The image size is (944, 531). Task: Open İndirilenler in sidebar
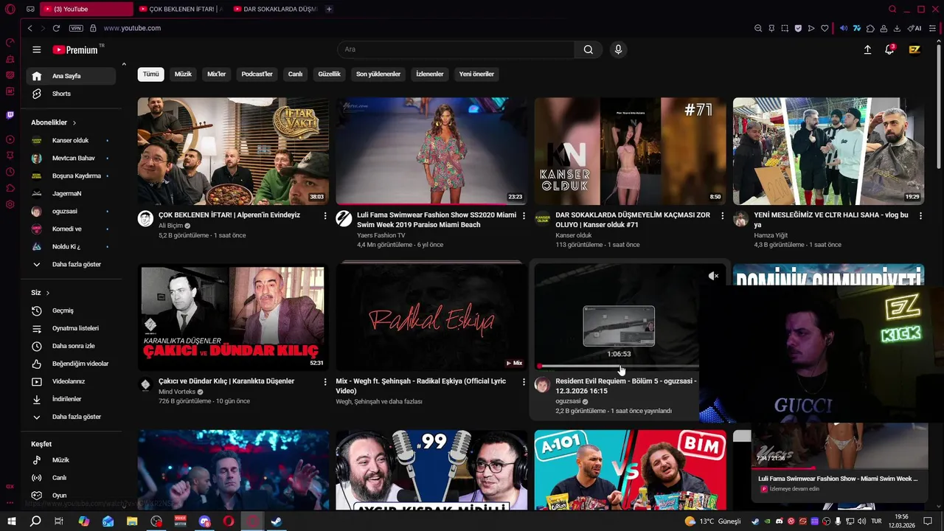click(71, 399)
